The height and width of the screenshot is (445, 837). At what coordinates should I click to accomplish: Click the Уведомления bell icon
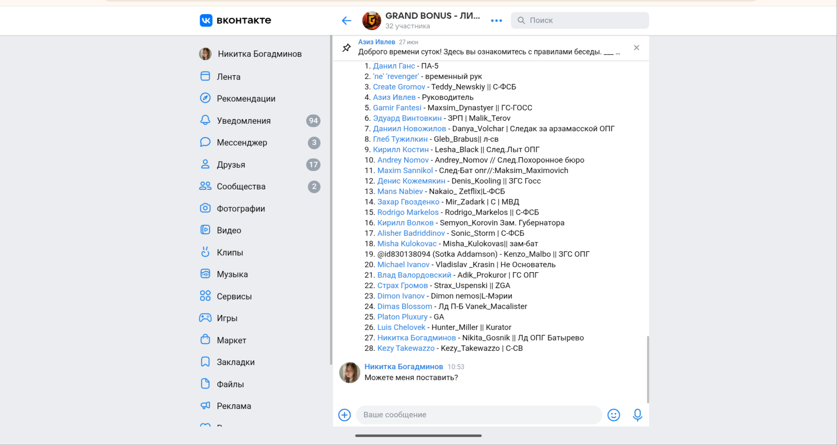[x=205, y=120]
